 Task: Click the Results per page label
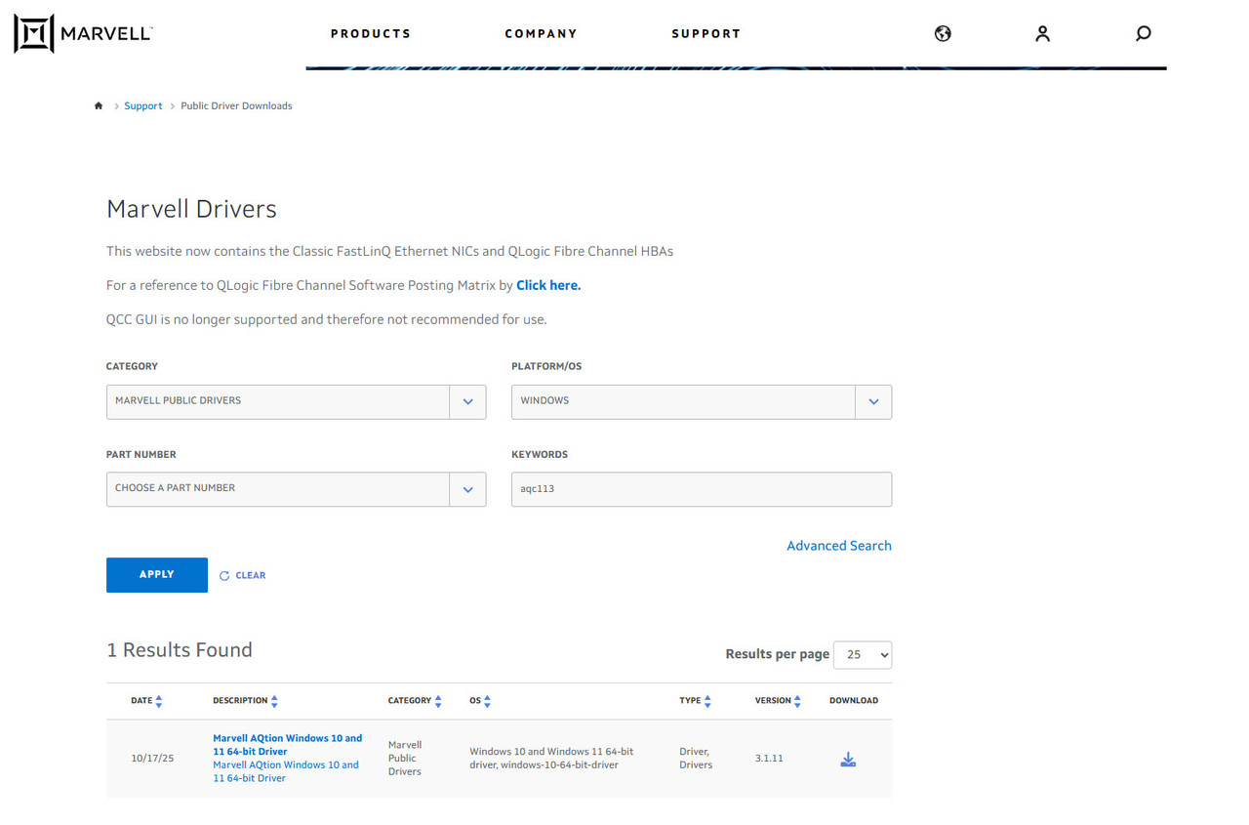pyautogui.click(x=778, y=654)
